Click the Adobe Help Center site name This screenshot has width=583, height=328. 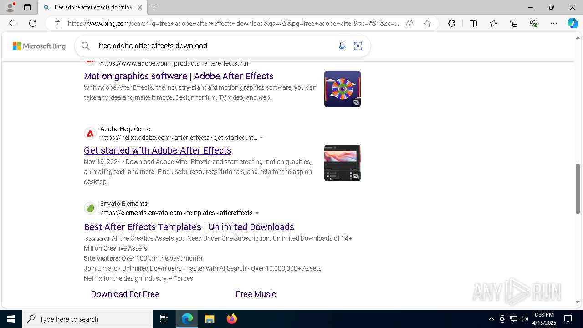click(126, 129)
